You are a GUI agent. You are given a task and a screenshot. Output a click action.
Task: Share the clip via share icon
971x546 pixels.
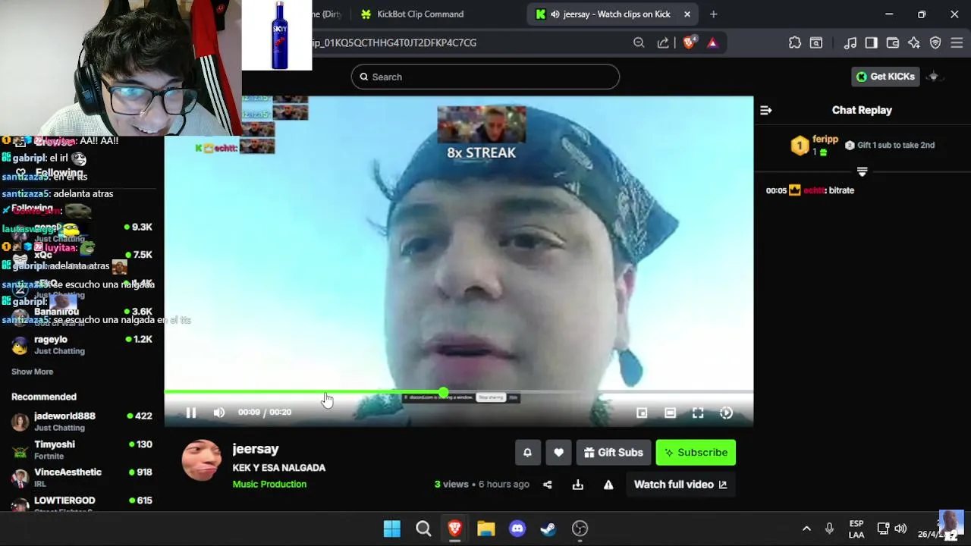click(548, 485)
